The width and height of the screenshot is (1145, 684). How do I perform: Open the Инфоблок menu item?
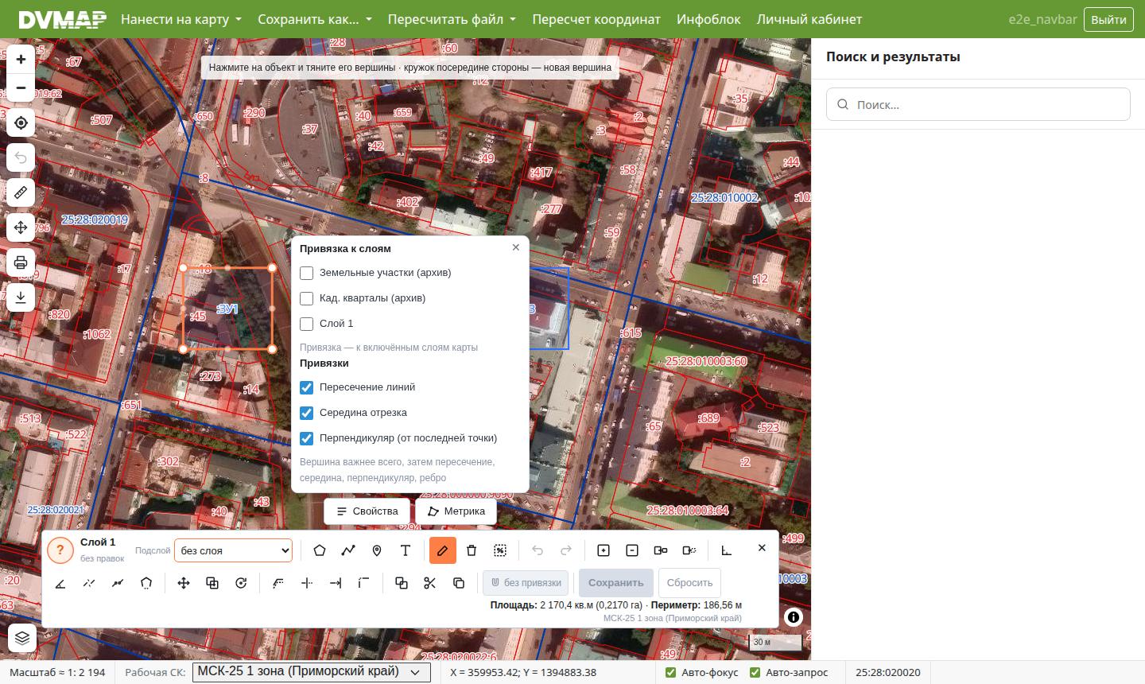[708, 19]
